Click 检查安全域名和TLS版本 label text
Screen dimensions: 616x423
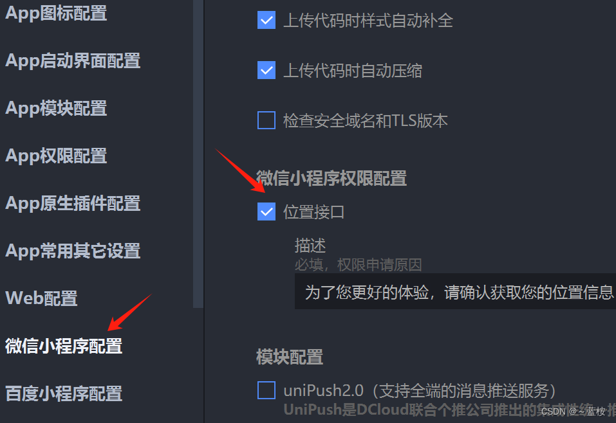pos(366,120)
